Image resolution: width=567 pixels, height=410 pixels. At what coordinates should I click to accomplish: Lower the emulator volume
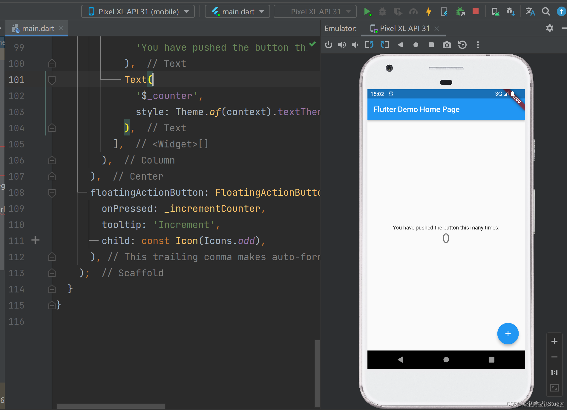pyautogui.click(x=355, y=45)
